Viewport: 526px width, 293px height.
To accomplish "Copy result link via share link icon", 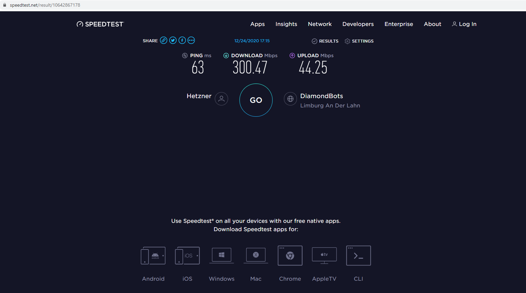I will 164,40.
